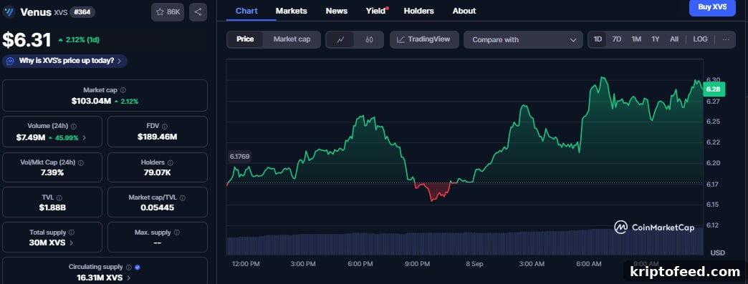Switch to the Markets tab
This screenshot has width=748, height=284.
point(292,11)
